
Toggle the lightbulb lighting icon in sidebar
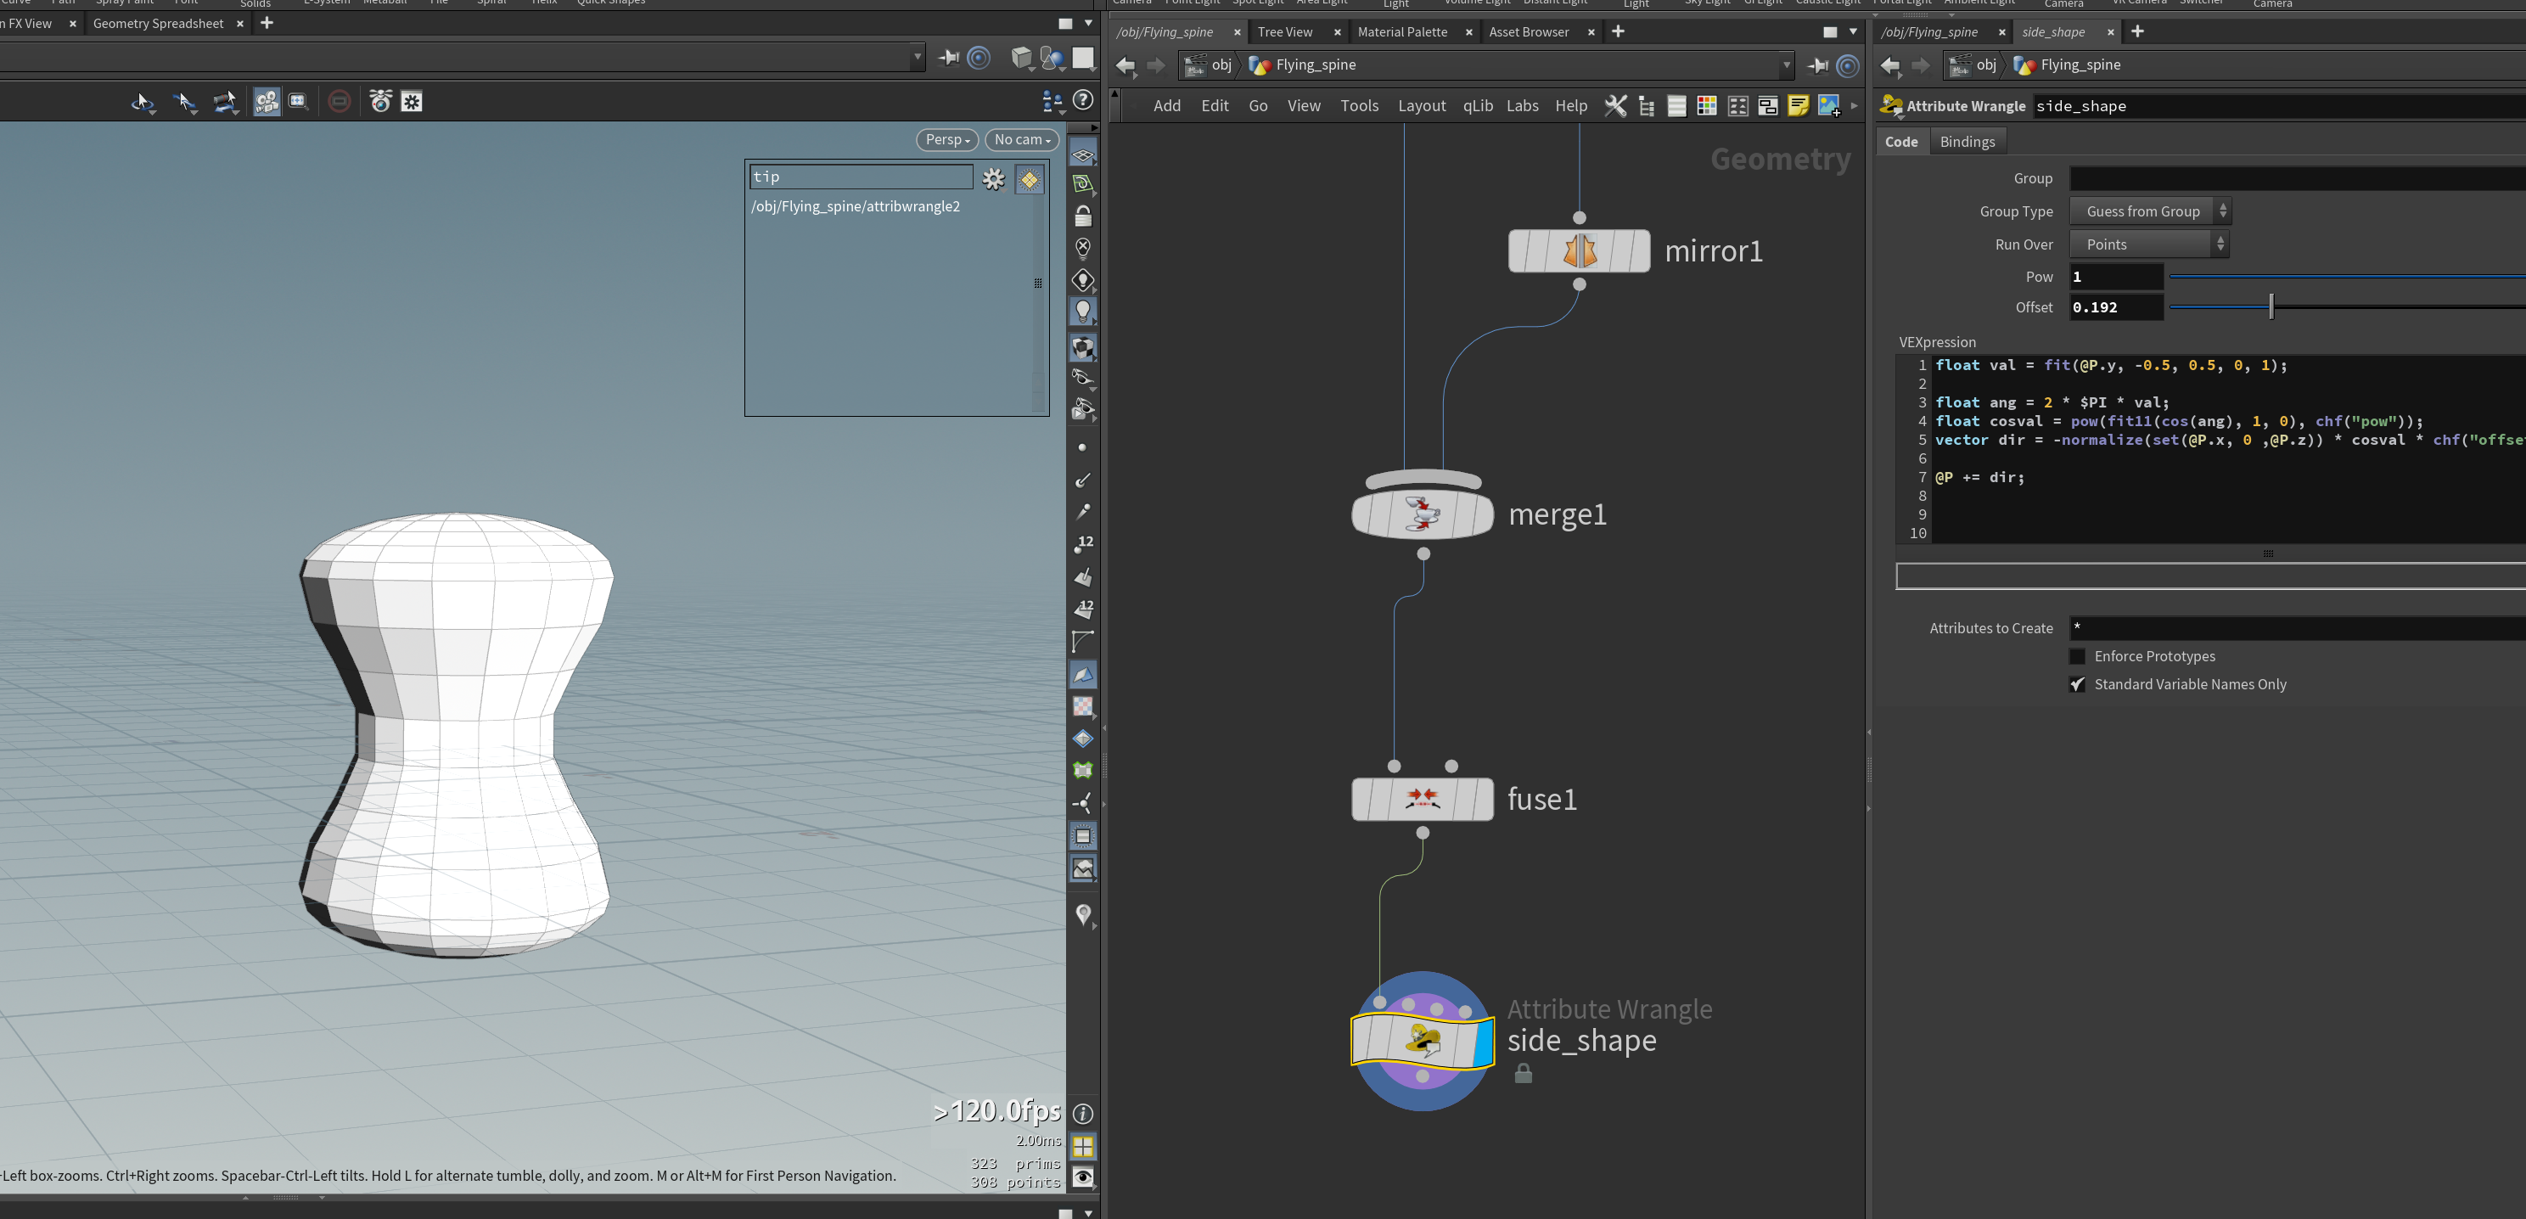1082,312
